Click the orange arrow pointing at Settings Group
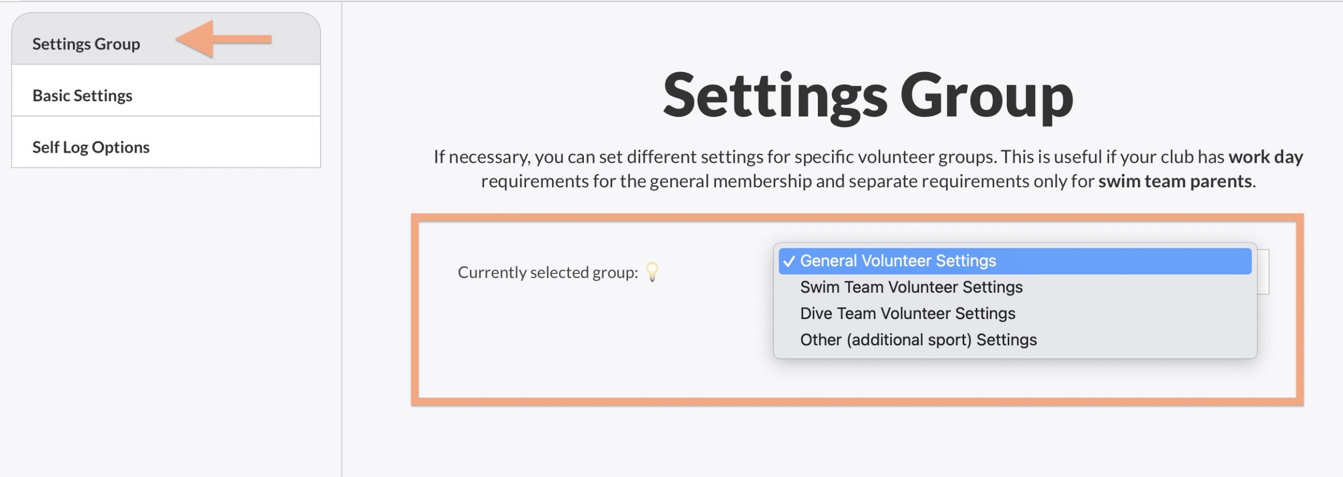This screenshot has height=477, width=1343. 223,39
